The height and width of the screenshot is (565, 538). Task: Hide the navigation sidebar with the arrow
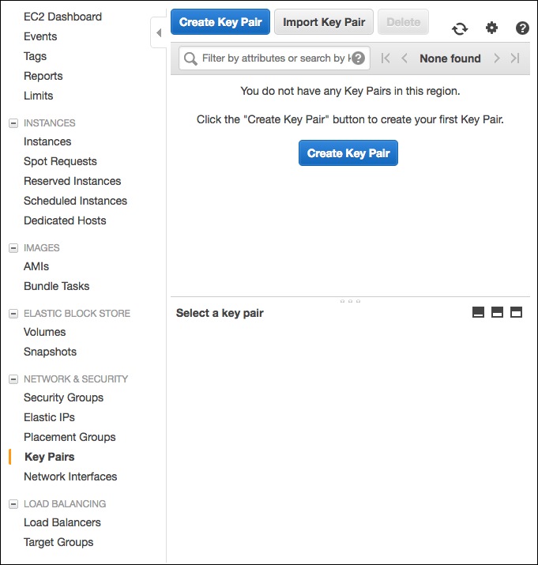(159, 32)
